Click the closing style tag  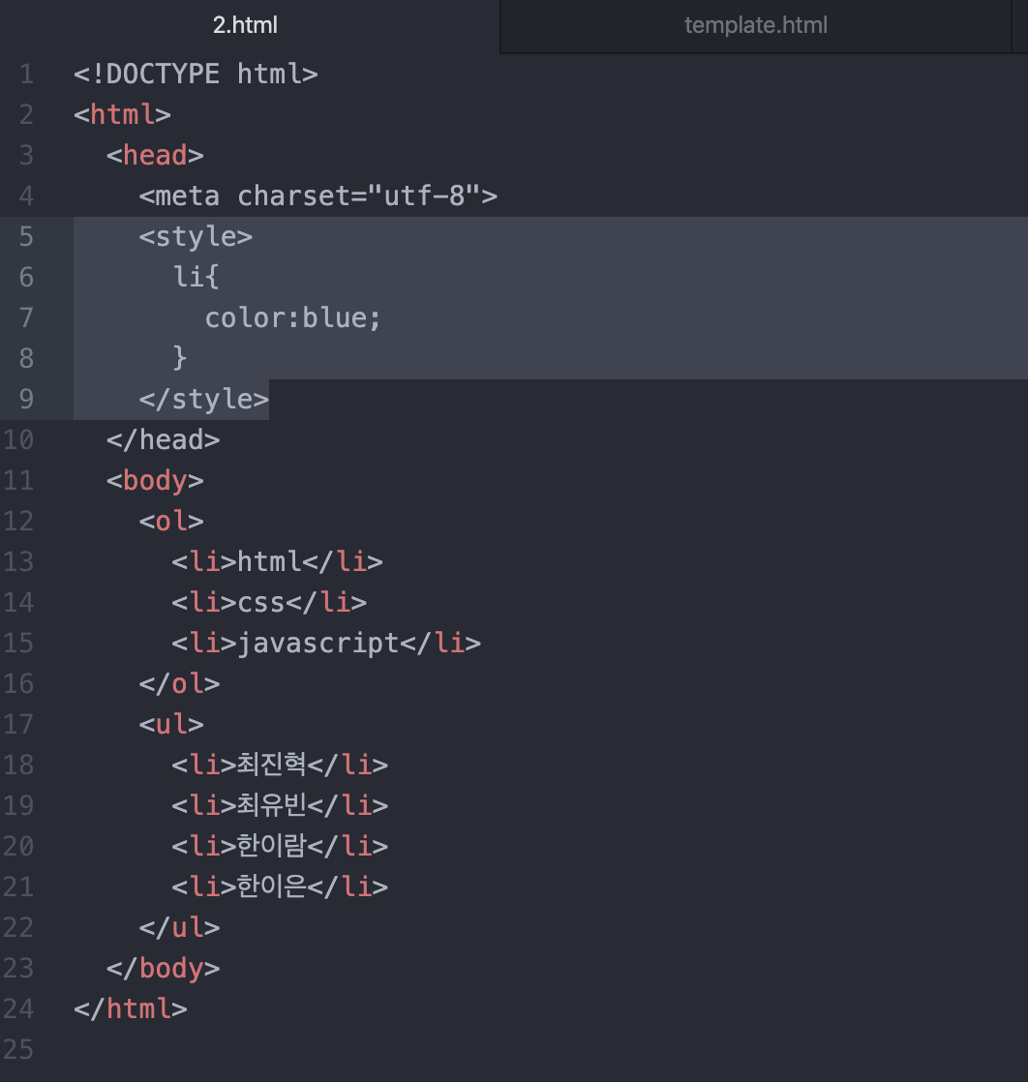(x=203, y=399)
